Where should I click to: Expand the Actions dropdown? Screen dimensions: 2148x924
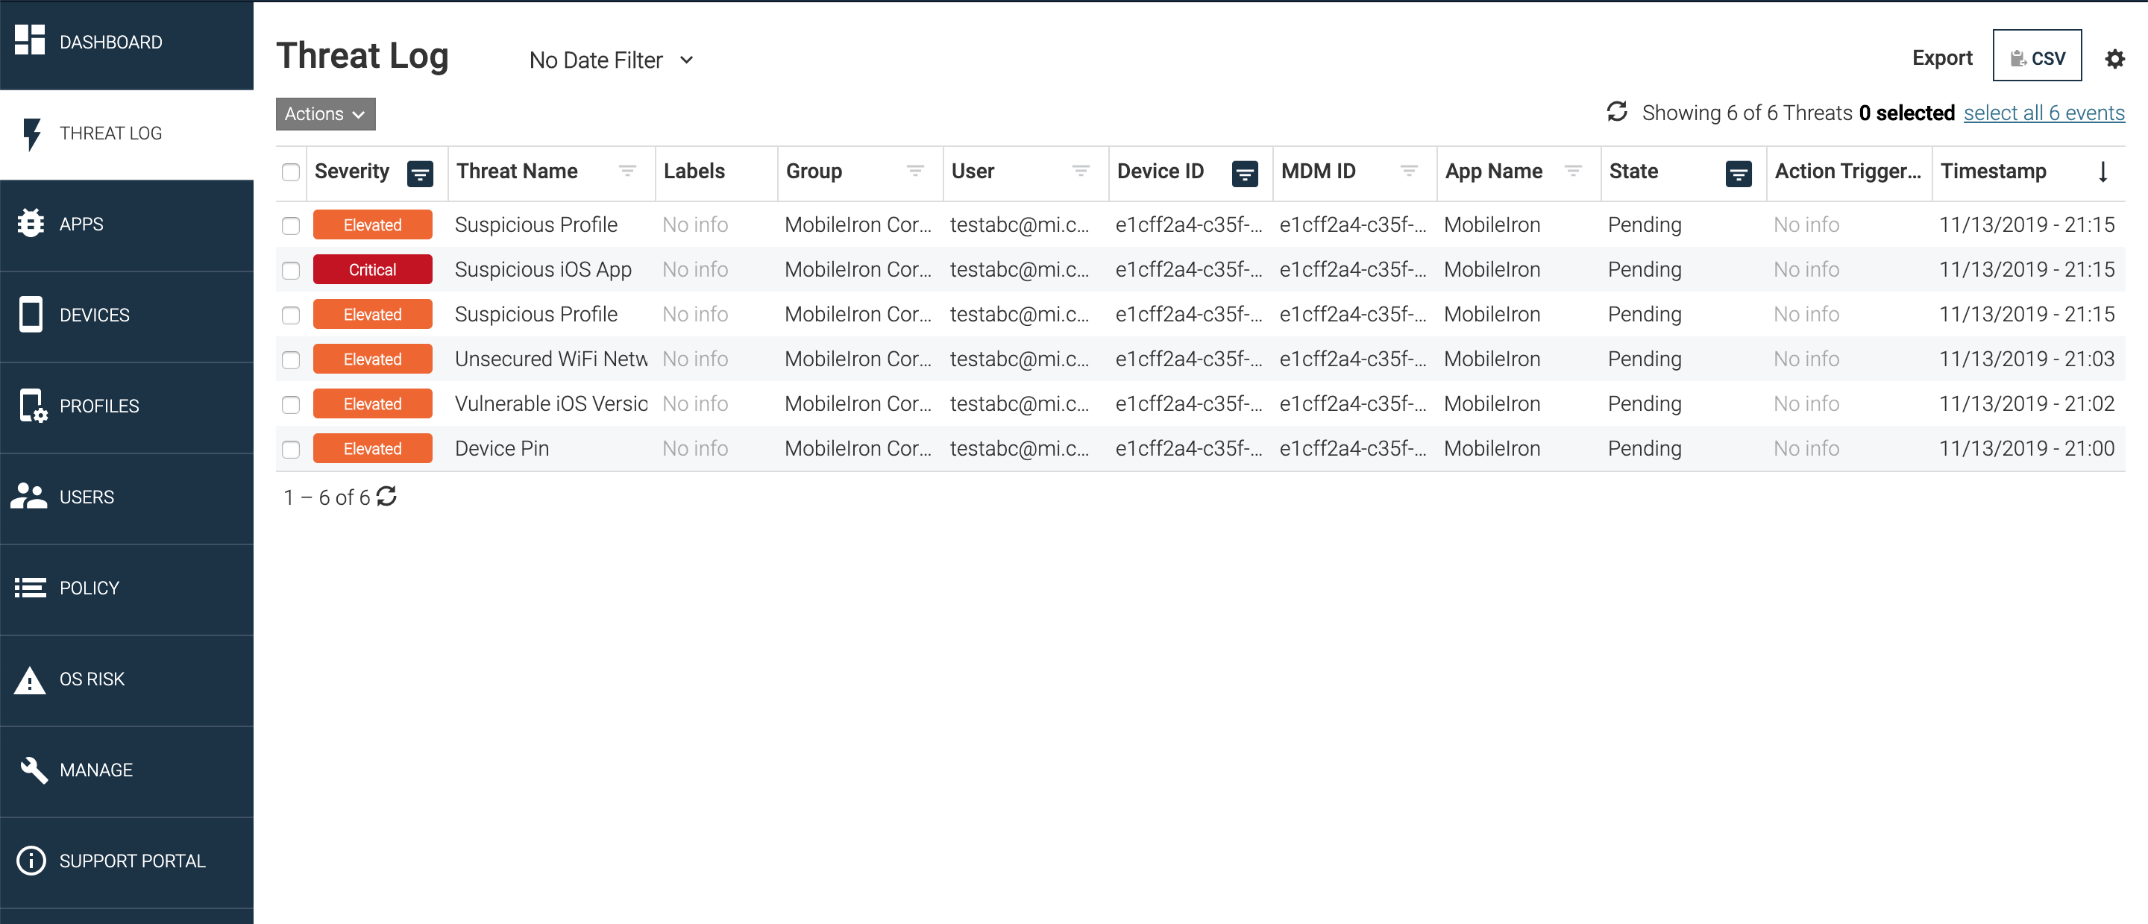click(x=325, y=114)
